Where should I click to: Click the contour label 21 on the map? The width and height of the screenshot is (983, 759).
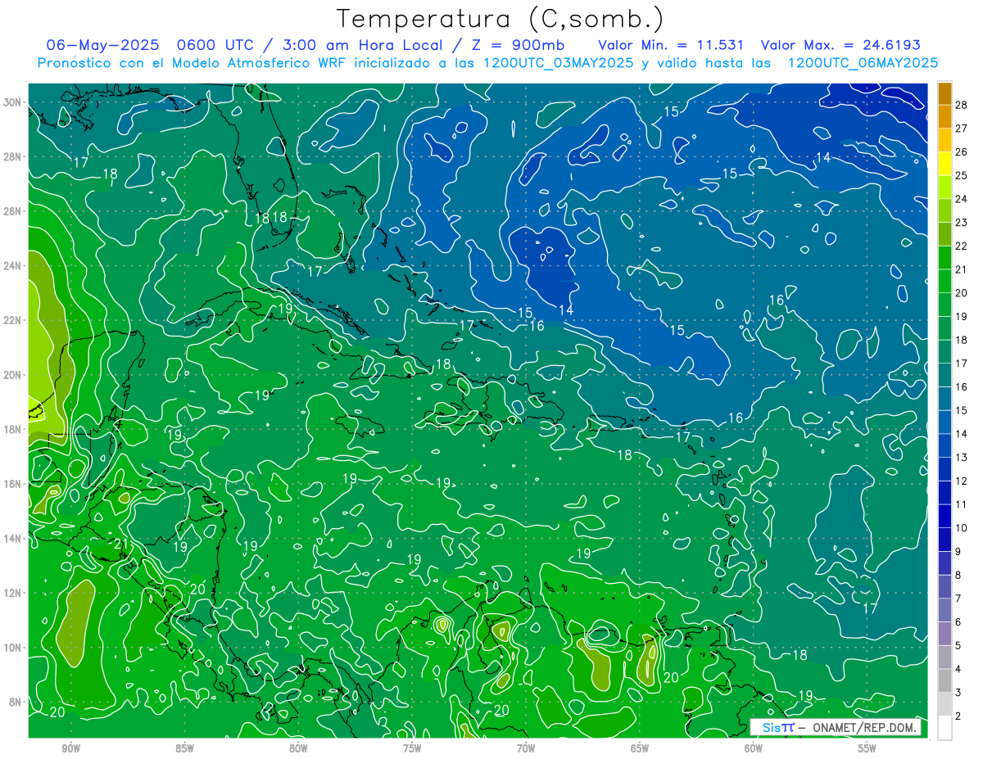point(120,544)
